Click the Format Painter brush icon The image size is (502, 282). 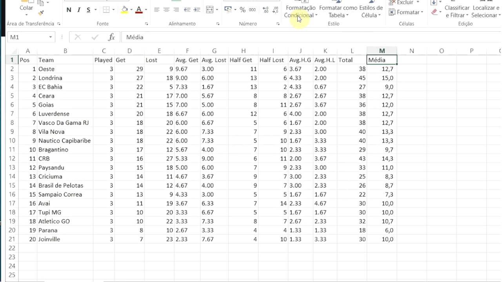[41, 13]
